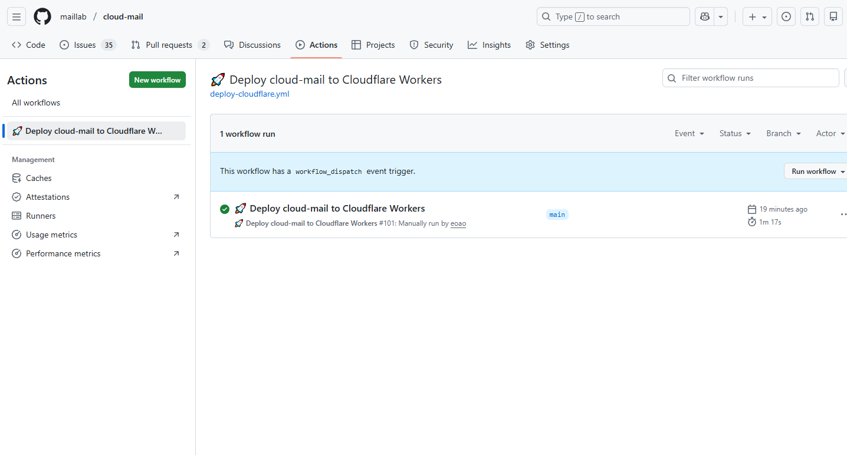This screenshot has height=455, width=847.
Task: Expand the Branch filter dropdown
Action: (x=783, y=134)
